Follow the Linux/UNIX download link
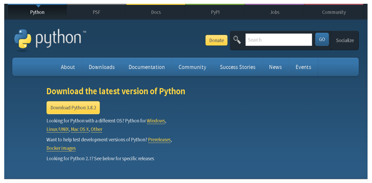The height and width of the screenshot is (183, 372). (58, 129)
